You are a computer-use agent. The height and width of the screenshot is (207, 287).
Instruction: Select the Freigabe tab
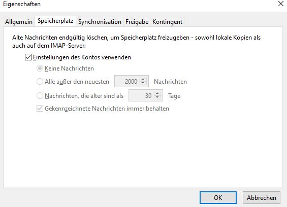137,22
